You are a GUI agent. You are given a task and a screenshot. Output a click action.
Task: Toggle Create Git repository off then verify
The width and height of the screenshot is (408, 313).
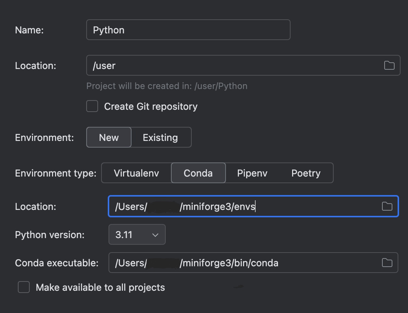(x=92, y=106)
